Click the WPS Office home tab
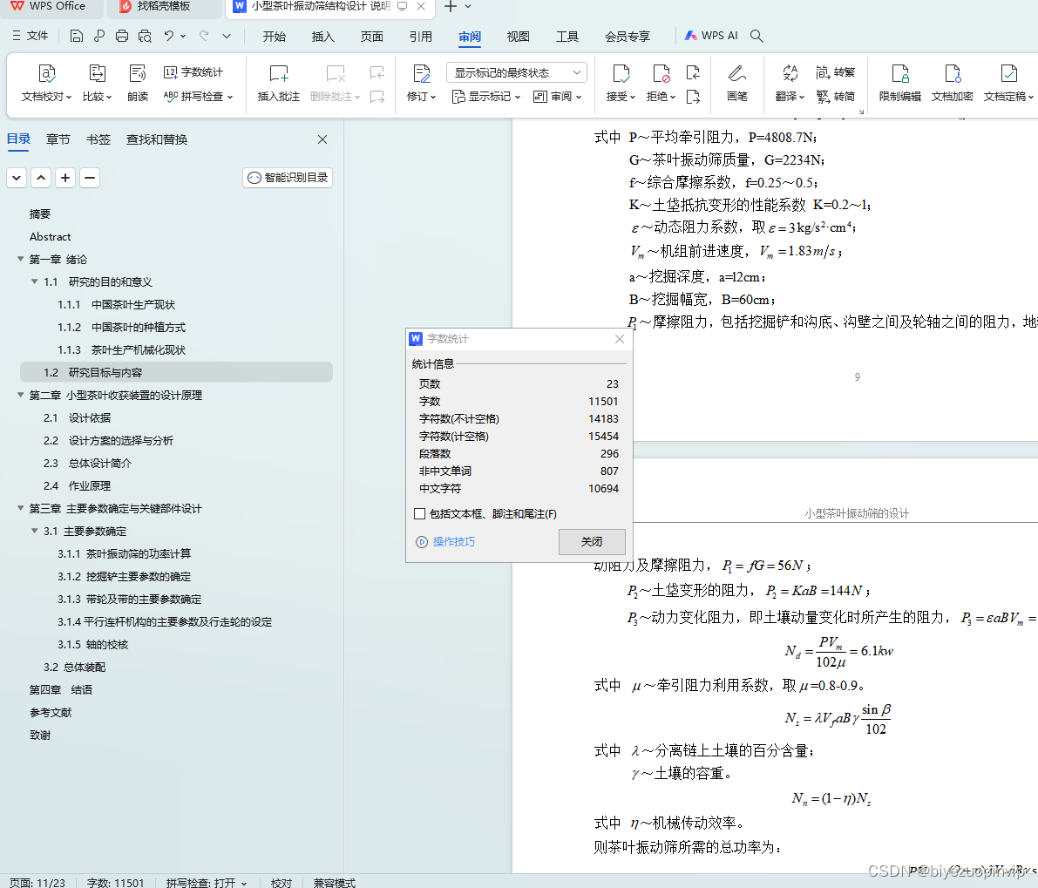Viewport: 1038px width, 888px height. [x=48, y=7]
